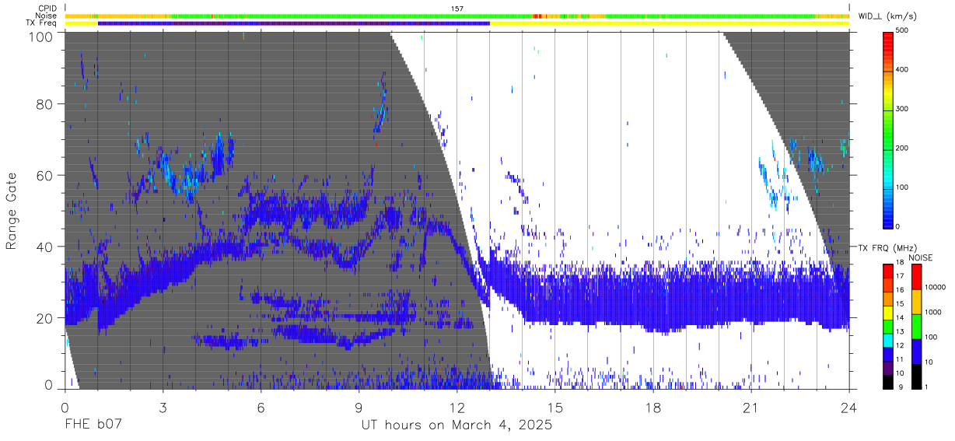Click the 14 label in TX FRQ legend
The width and height of the screenshot is (955, 441).
coord(900,317)
